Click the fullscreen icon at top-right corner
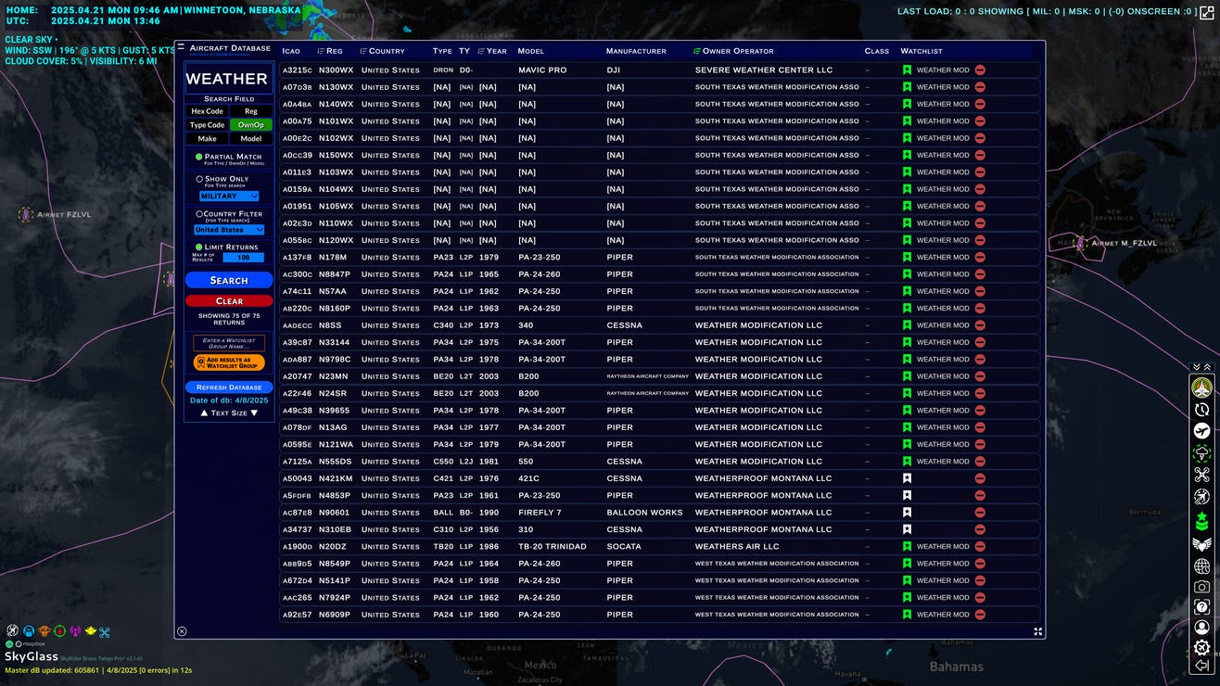 point(1207,12)
